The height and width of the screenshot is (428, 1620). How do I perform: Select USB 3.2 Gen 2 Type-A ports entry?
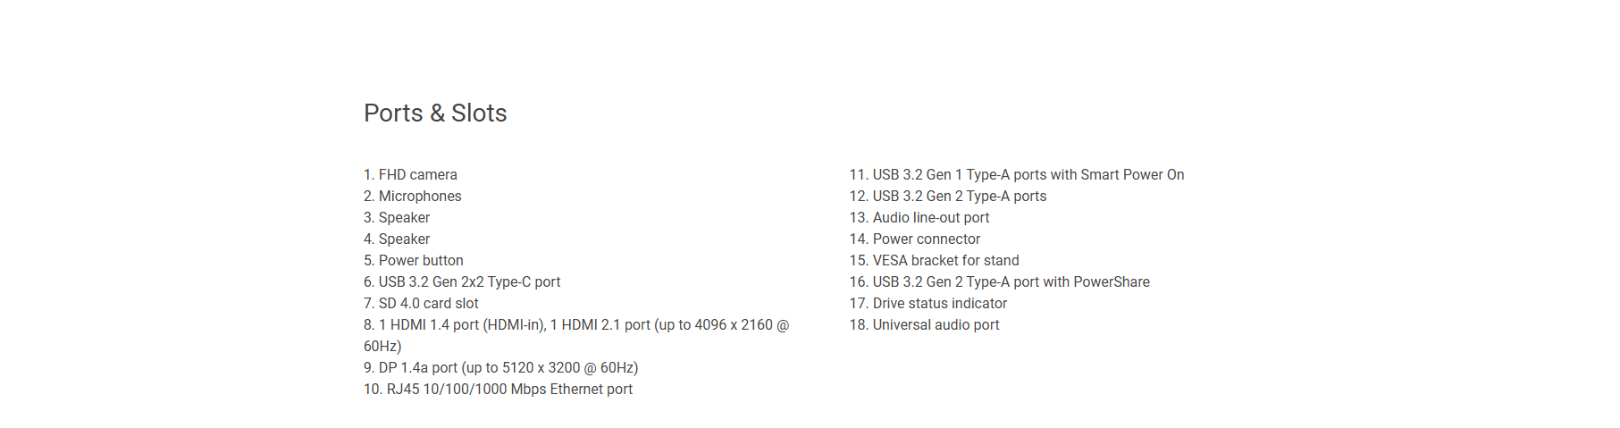[948, 197]
